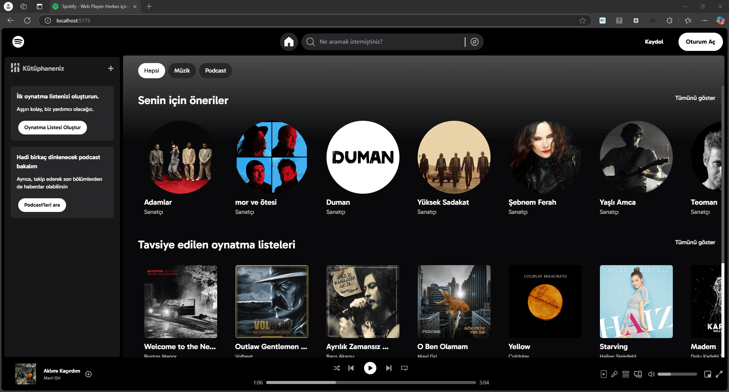The image size is (729, 392).
Task: Switch to full screen player
Action: 719,374
